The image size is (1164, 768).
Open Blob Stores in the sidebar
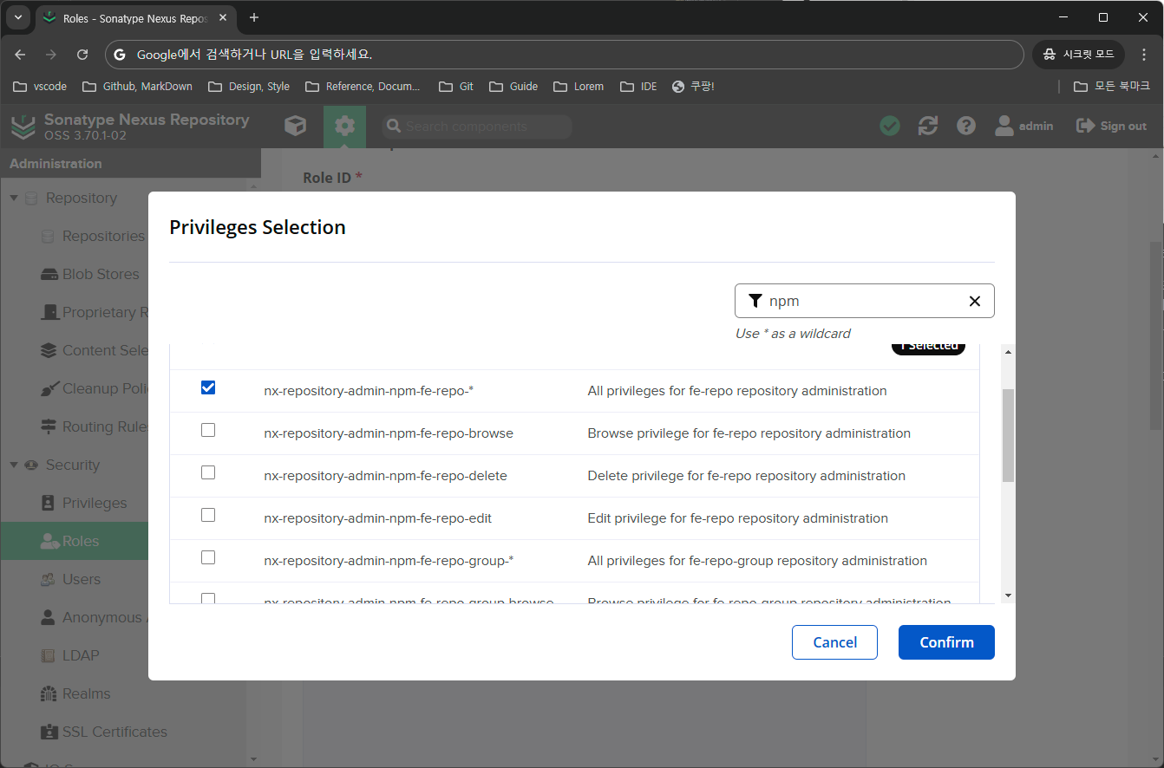pyautogui.click(x=90, y=274)
